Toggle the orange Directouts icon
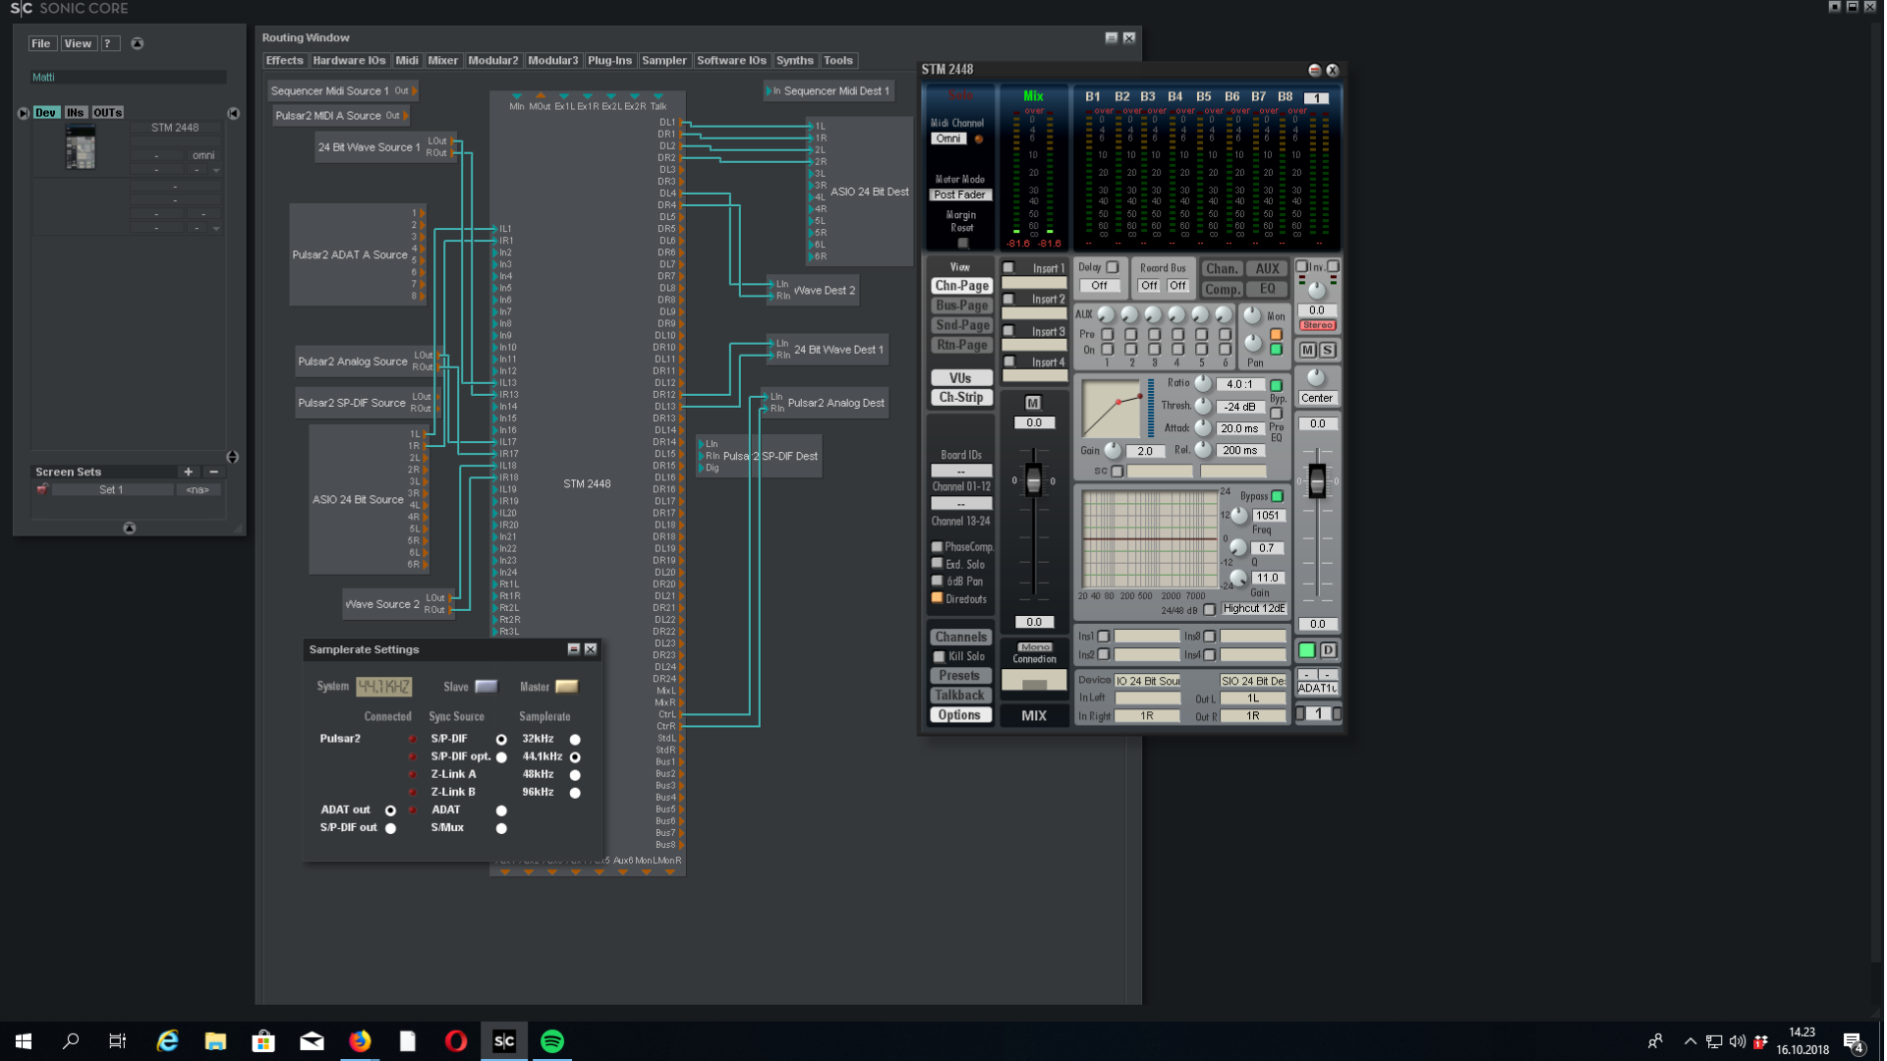Image resolution: width=1887 pixels, height=1061 pixels. coord(939,597)
